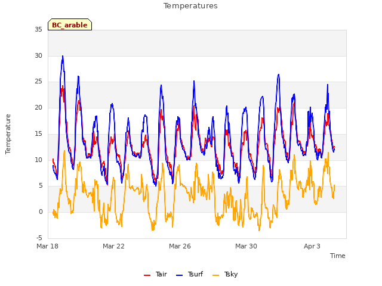Click the 20 y-axis tick label
Image resolution: width=382 pixels, height=286 pixels.
point(38,107)
